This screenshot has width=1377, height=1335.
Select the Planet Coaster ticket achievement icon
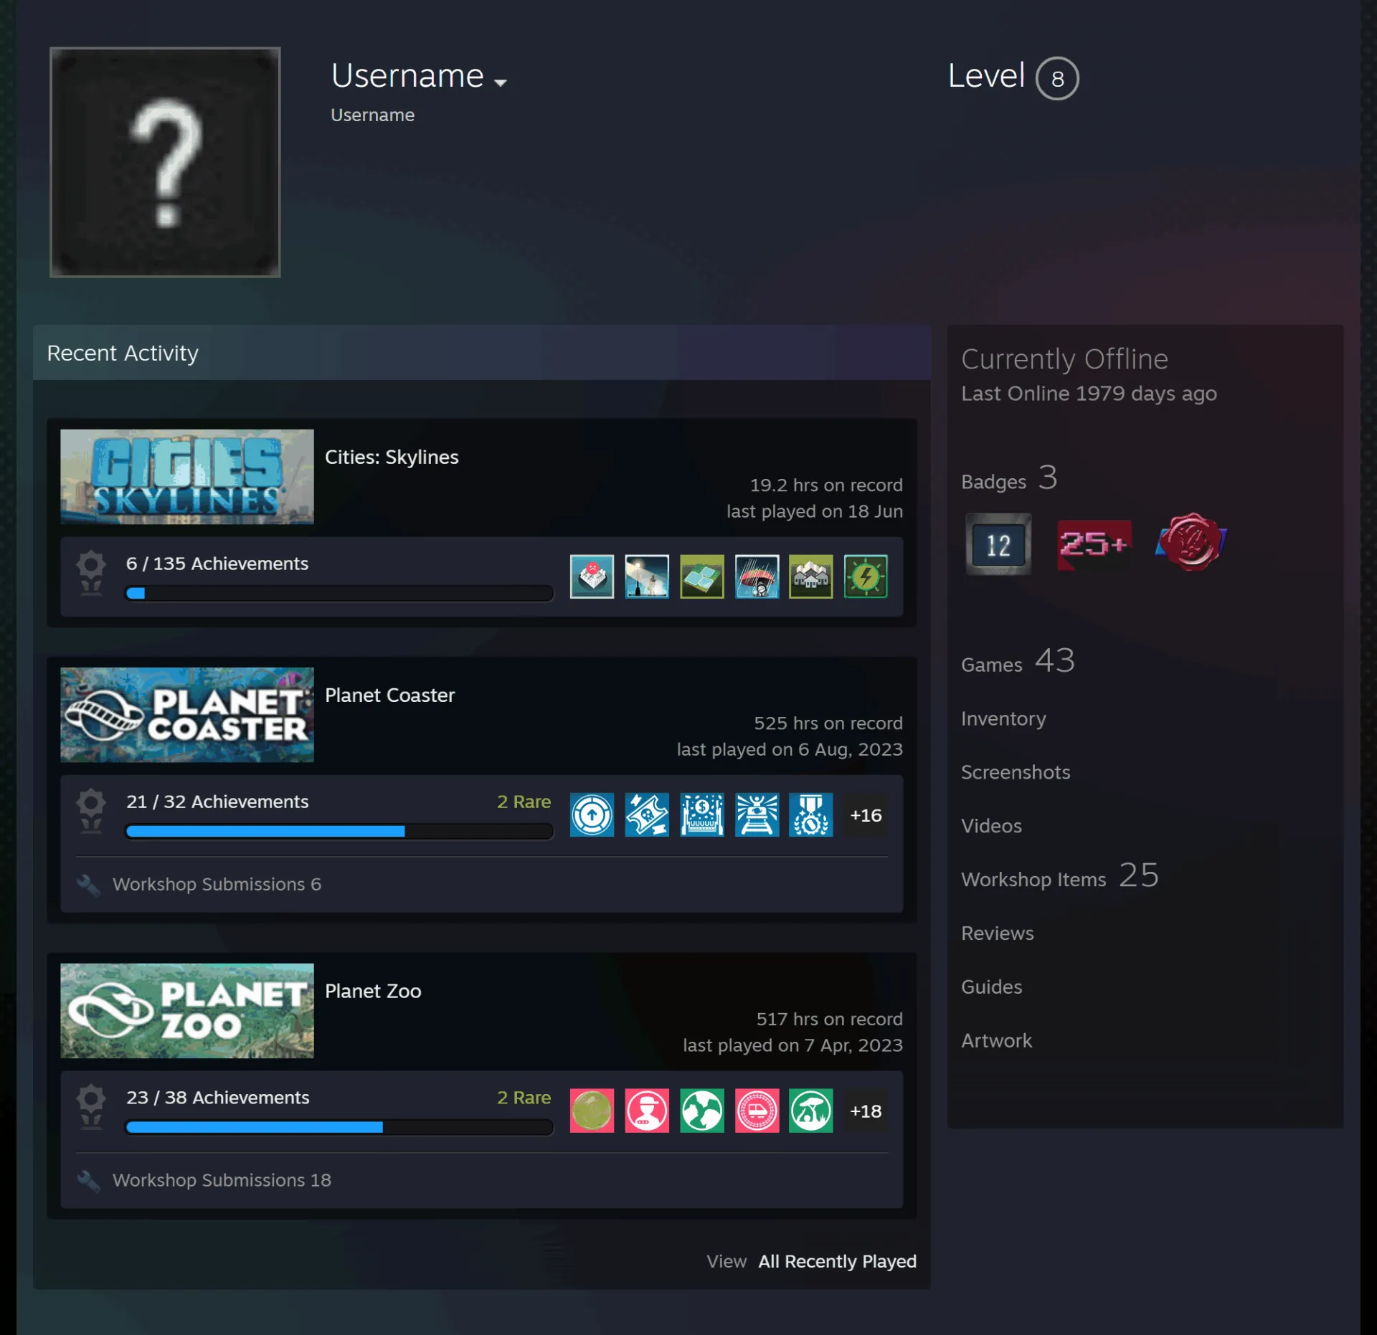[647, 814]
